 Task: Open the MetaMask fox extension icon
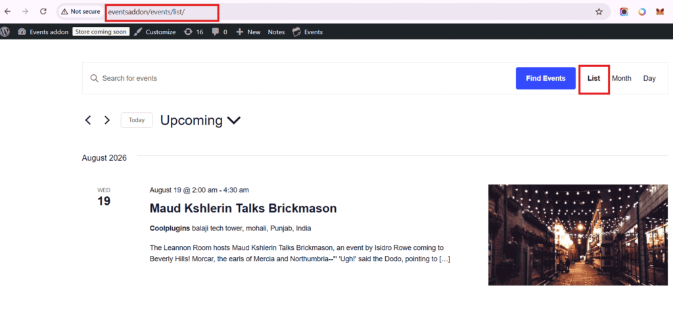click(x=660, y=12)
